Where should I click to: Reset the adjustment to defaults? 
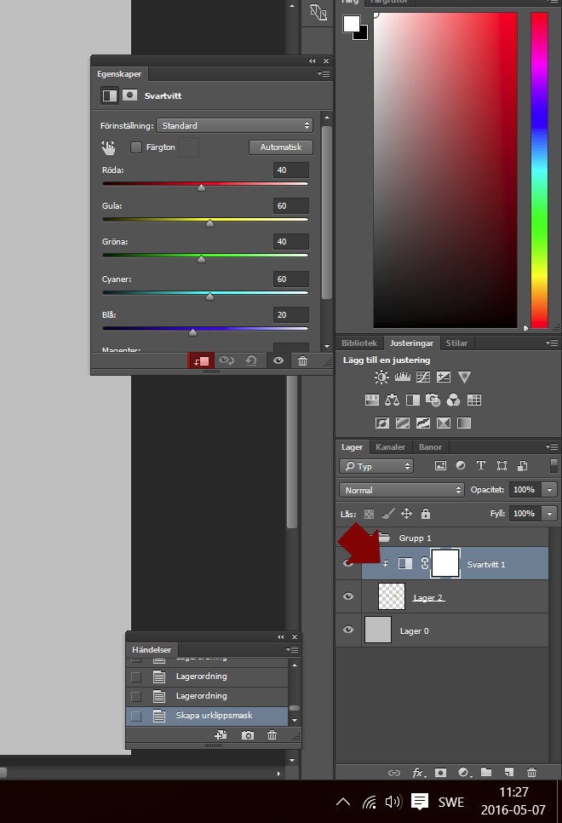point(251,360)
